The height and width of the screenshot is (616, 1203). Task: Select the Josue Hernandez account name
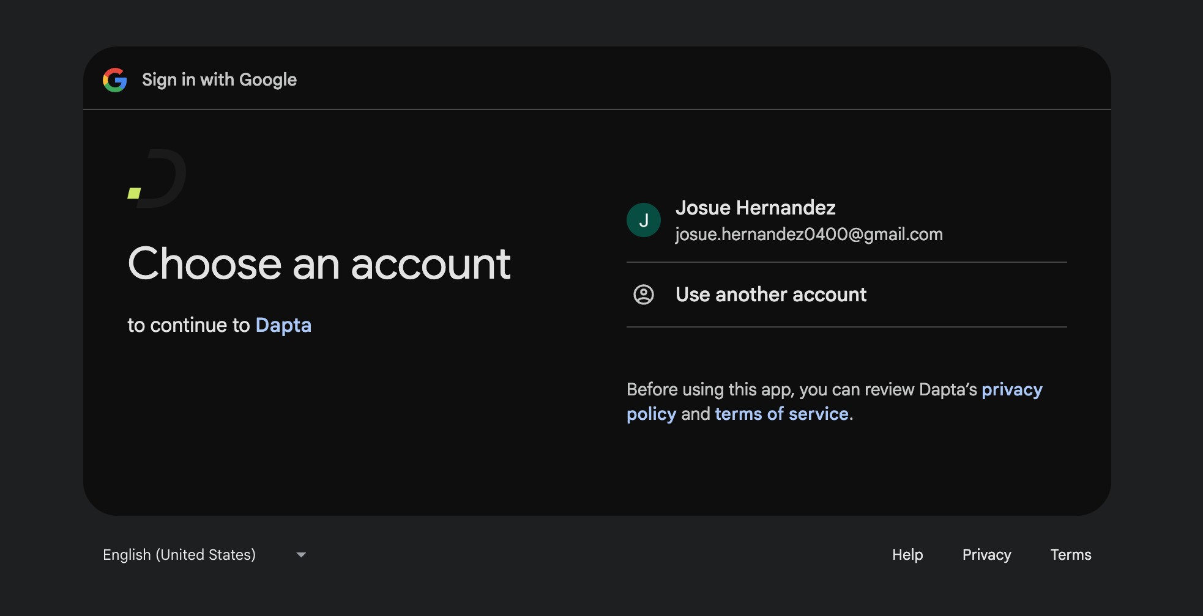(755, 208)
